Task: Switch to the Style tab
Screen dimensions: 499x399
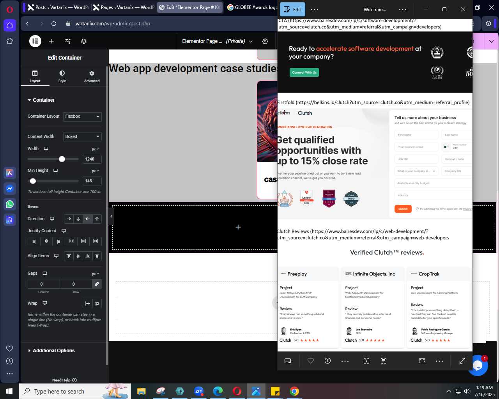Action: (x=62, y=76)
